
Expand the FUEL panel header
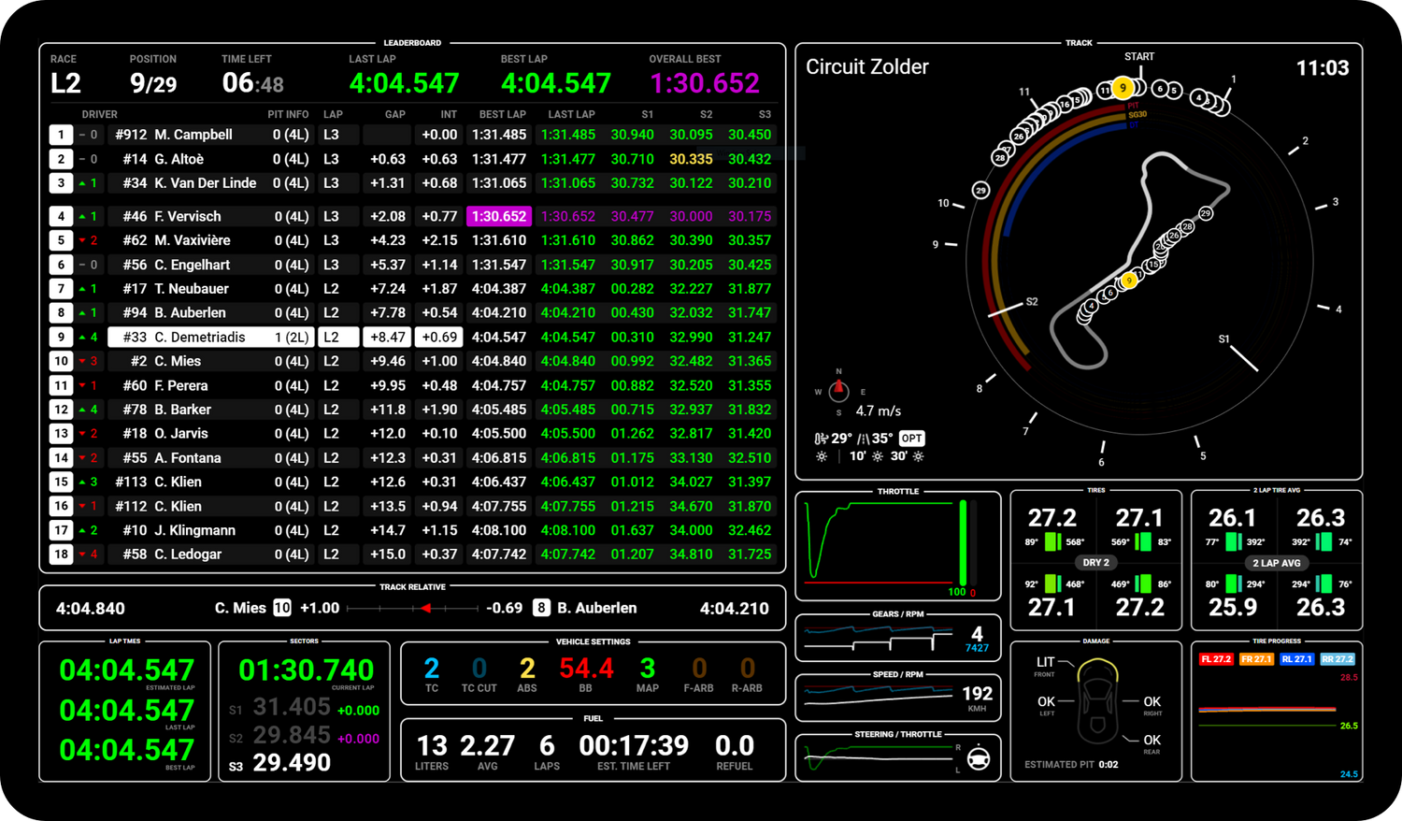593,719
